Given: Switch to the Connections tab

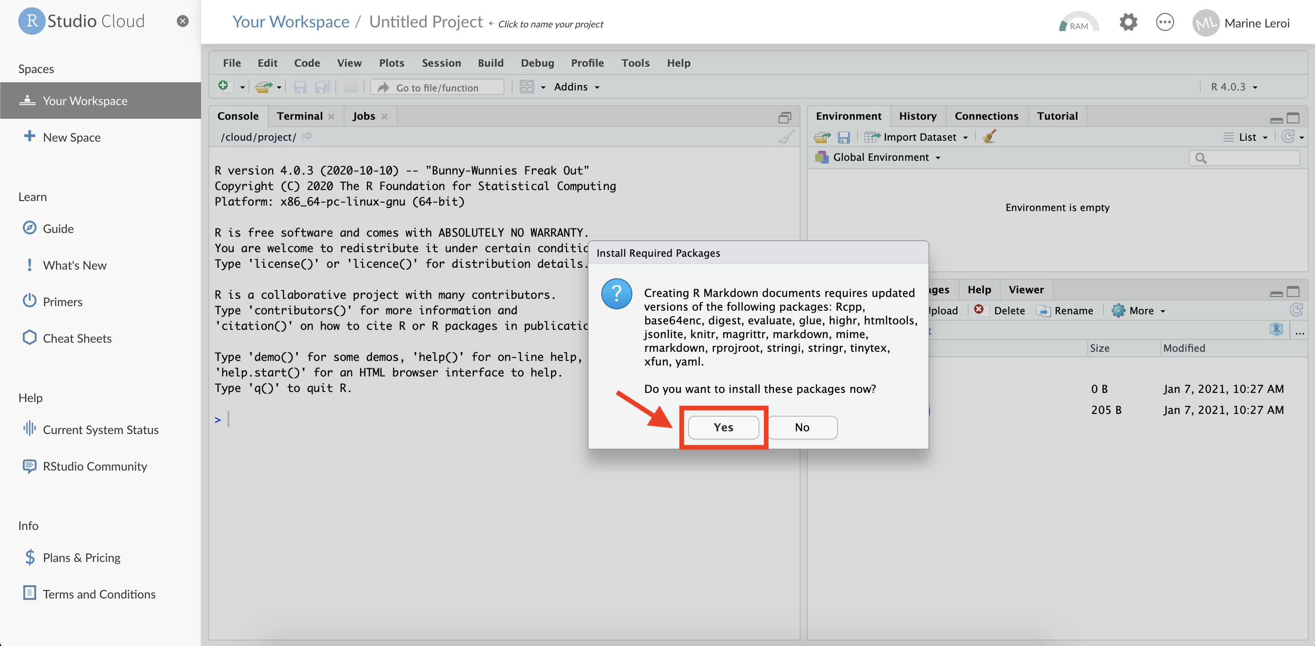Looking at the screenshot, I should [986, 116].
